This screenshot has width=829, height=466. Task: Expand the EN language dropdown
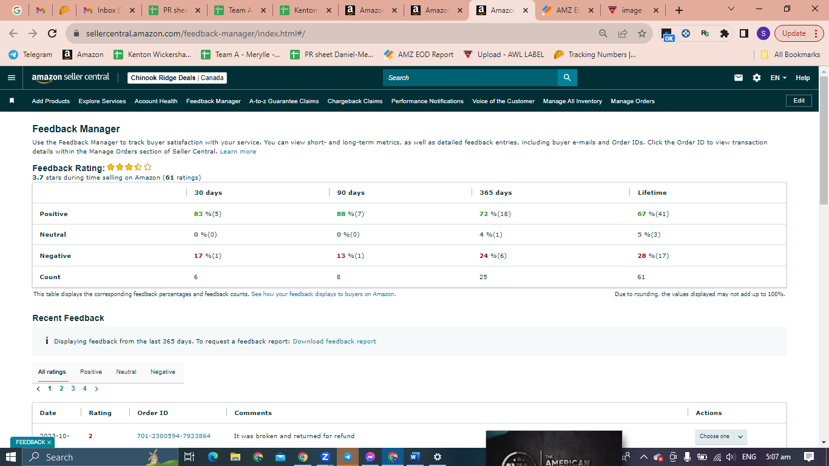(x=779, y=78)
